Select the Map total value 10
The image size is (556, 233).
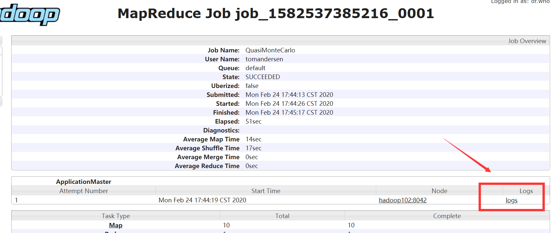(226, 225)
